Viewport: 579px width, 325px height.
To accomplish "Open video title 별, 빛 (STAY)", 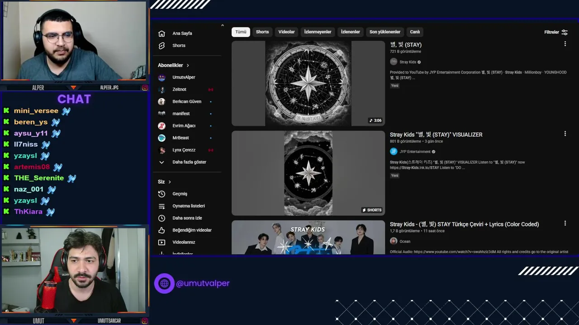I will tap(406, 45).
